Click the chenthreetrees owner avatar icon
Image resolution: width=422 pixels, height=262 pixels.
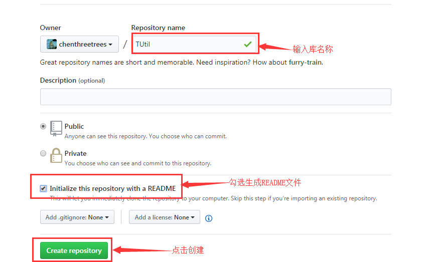pos(52,44)
